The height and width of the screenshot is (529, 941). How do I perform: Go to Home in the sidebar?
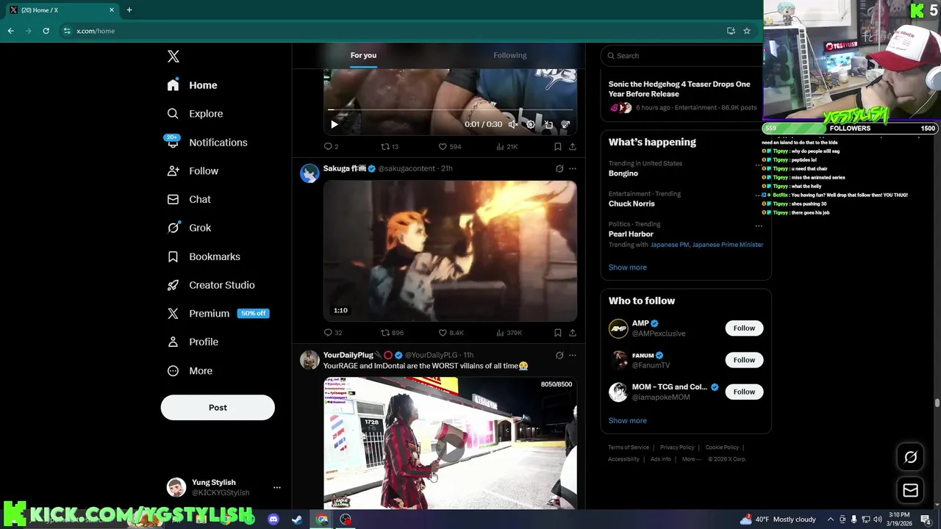coord(193,85)
